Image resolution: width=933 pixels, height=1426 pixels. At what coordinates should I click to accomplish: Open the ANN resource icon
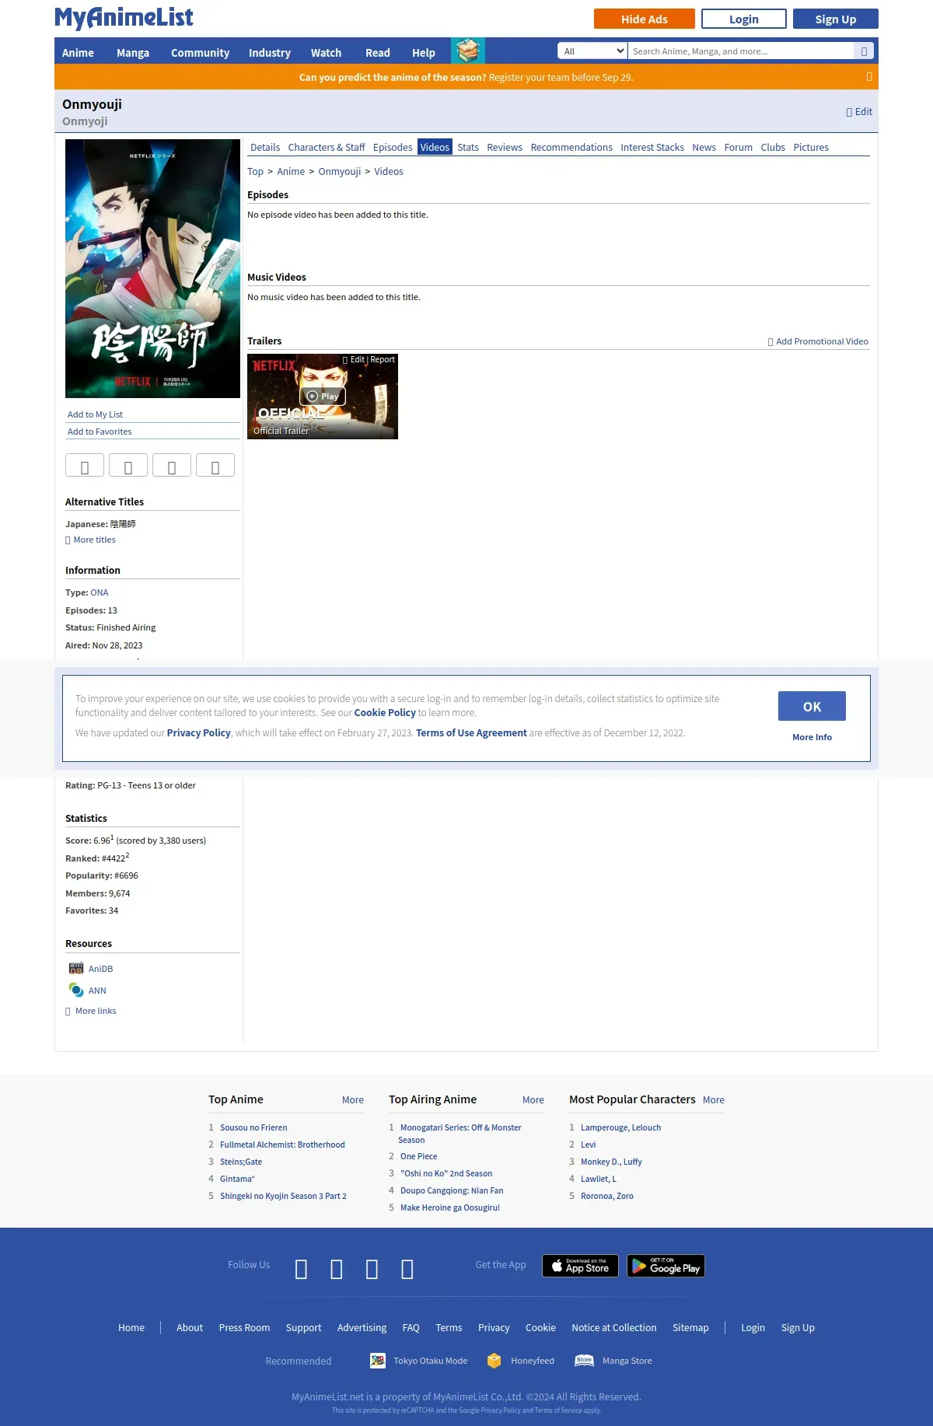click(x=75, y=990)
